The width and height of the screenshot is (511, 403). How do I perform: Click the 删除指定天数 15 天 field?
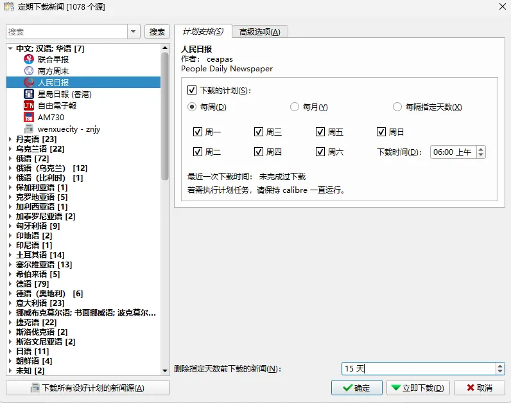(x=419, y=369)
